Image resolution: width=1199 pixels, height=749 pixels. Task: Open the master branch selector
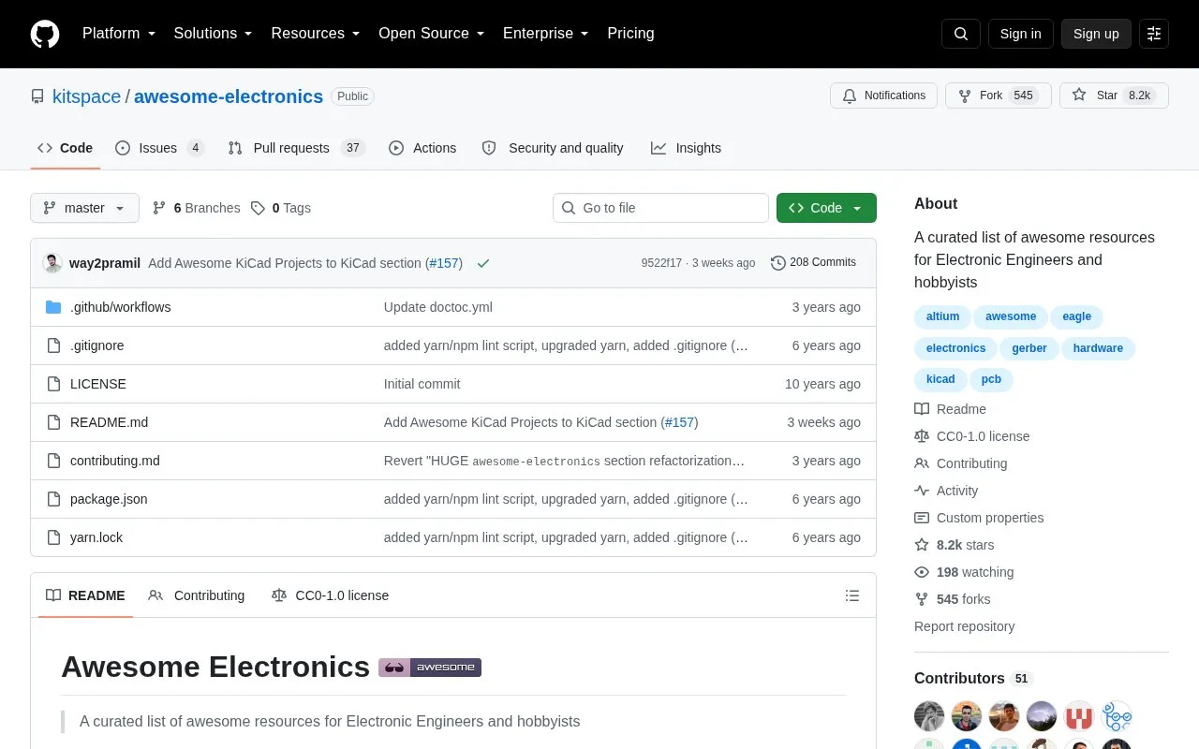pyautogui.click(x=84, y=208)
